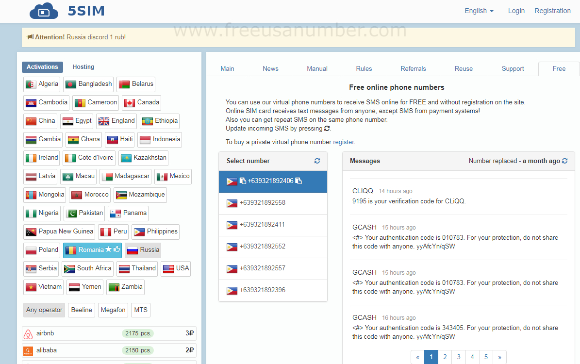580x364 pixels.
Task: Open the News tab
Action: (x=270, y=69)
